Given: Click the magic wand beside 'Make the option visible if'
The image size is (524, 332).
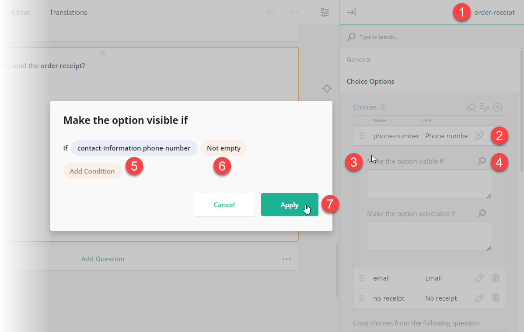Looking at the screenshot, I should (482, 161).
